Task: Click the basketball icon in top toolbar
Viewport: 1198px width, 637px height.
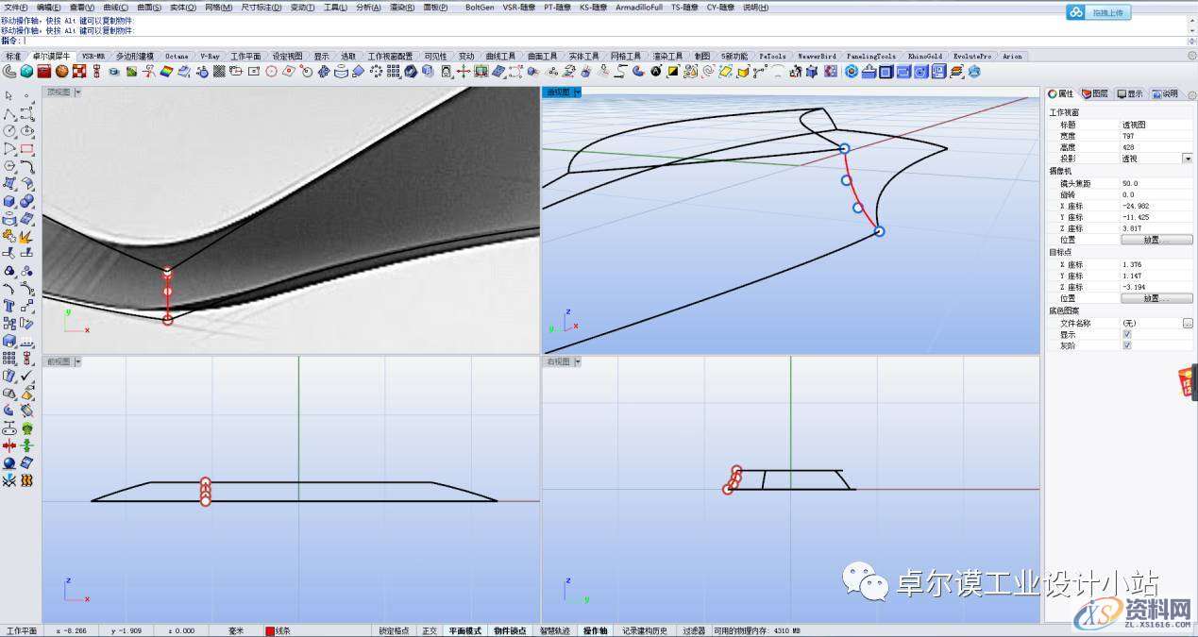Action: click(61, 71)
